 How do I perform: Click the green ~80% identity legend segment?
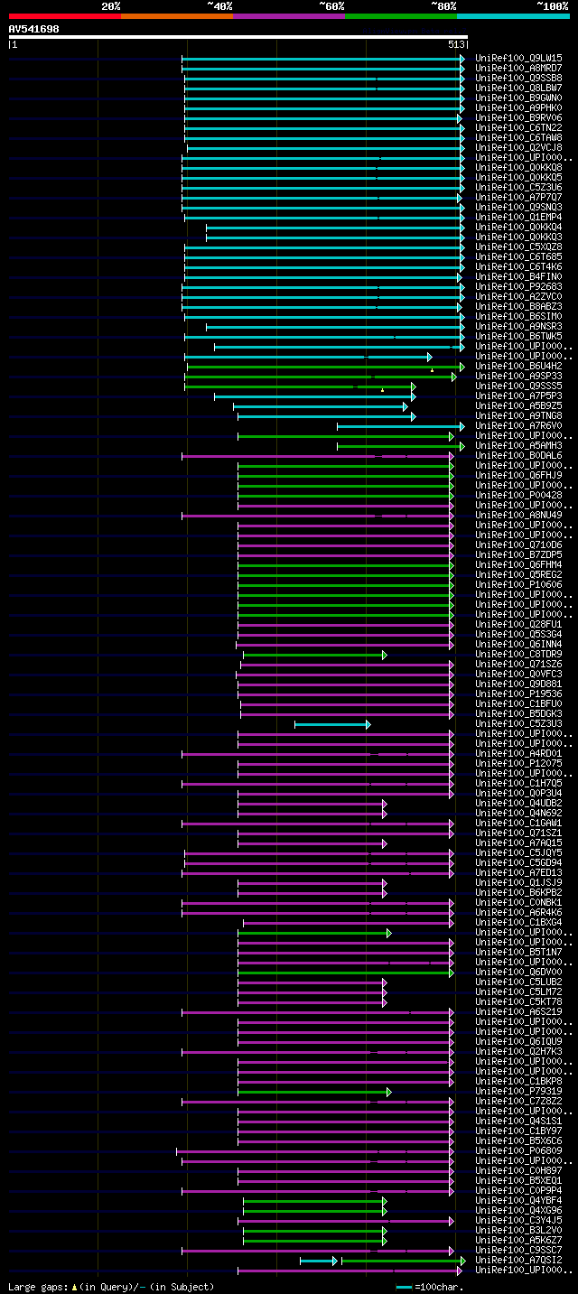(401, 16)
